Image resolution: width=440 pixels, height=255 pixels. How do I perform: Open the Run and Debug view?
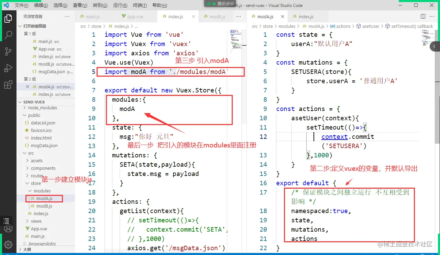coord(8,68)
